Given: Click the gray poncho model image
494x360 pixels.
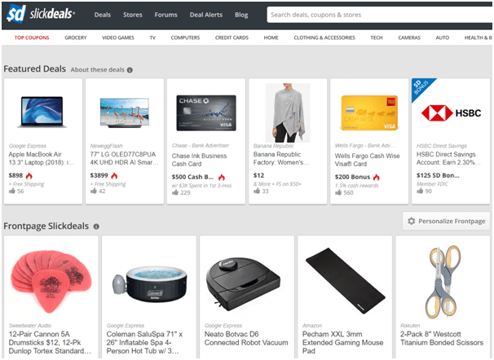Looking at the screenshot, I should click(x=288, y=113).
